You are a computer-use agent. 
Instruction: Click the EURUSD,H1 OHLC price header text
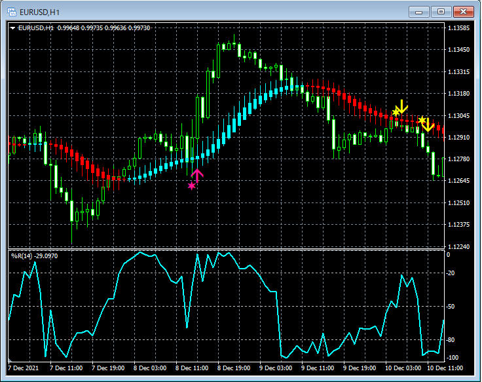pos(84,28)
